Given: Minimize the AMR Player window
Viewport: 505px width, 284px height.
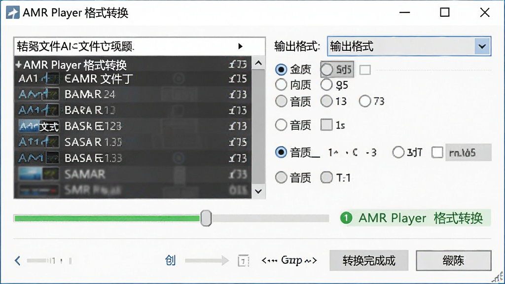Looking at the screenshot, I should click(404, 12).
